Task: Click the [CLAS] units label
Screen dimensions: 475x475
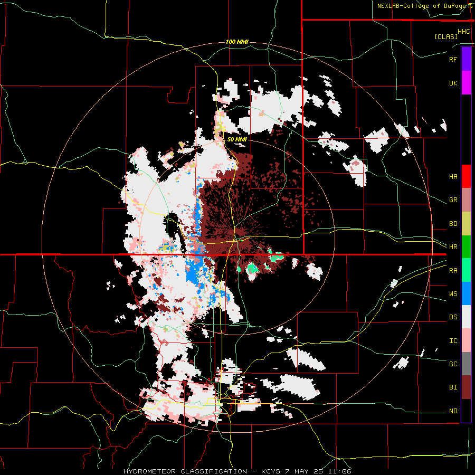Action: tap(446, 36)
